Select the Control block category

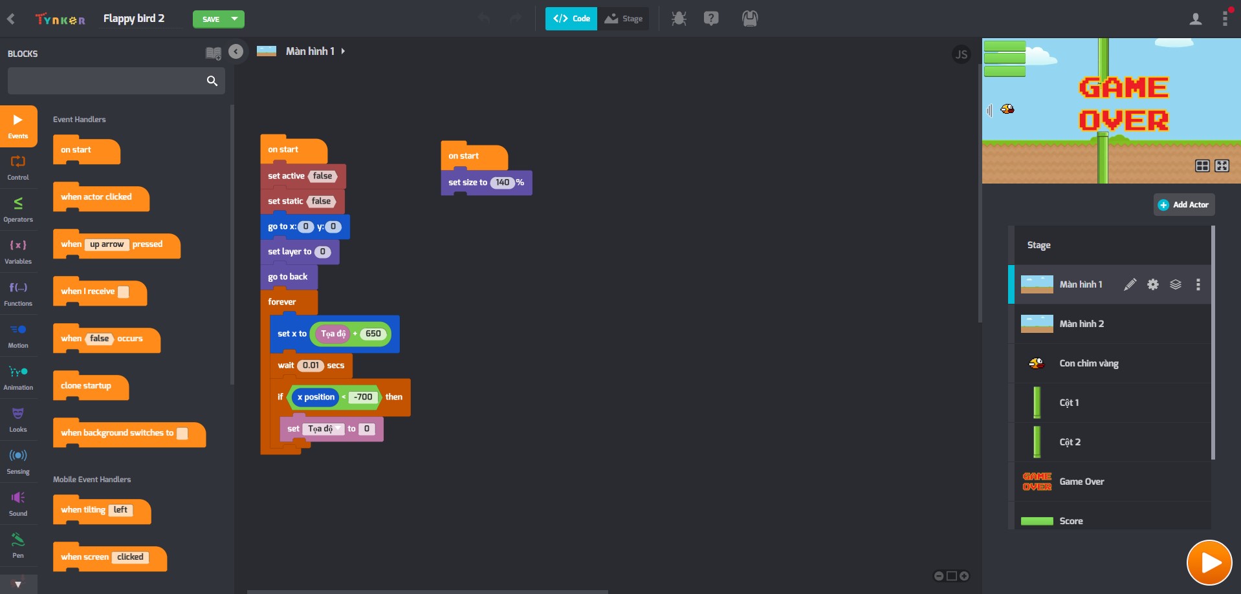coord(18,168)
